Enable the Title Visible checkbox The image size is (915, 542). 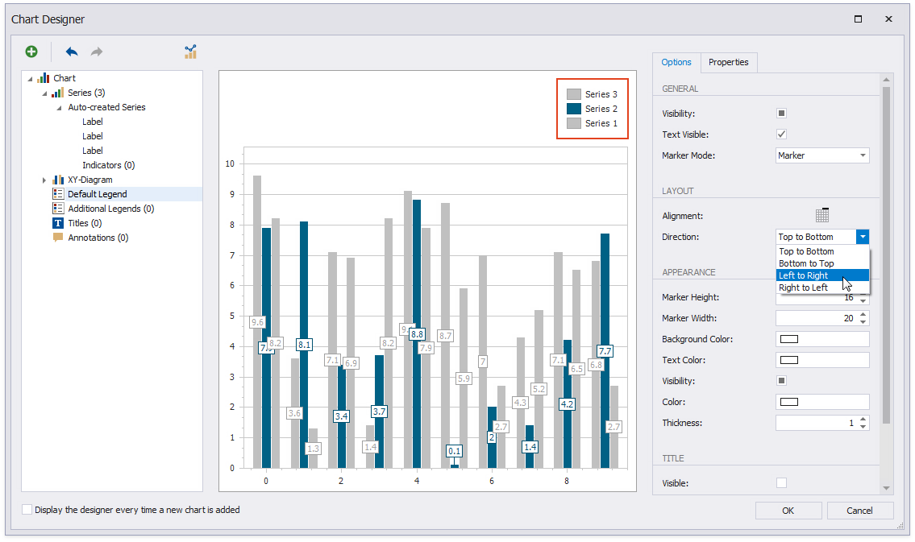pyautogui.click(x=781, y=483)
